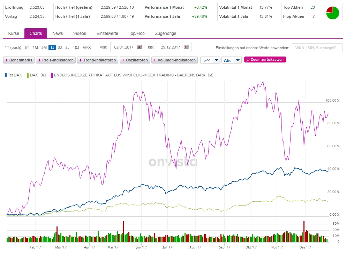Select the 5J time range
The image size is (346, 253).
(67, 47)
